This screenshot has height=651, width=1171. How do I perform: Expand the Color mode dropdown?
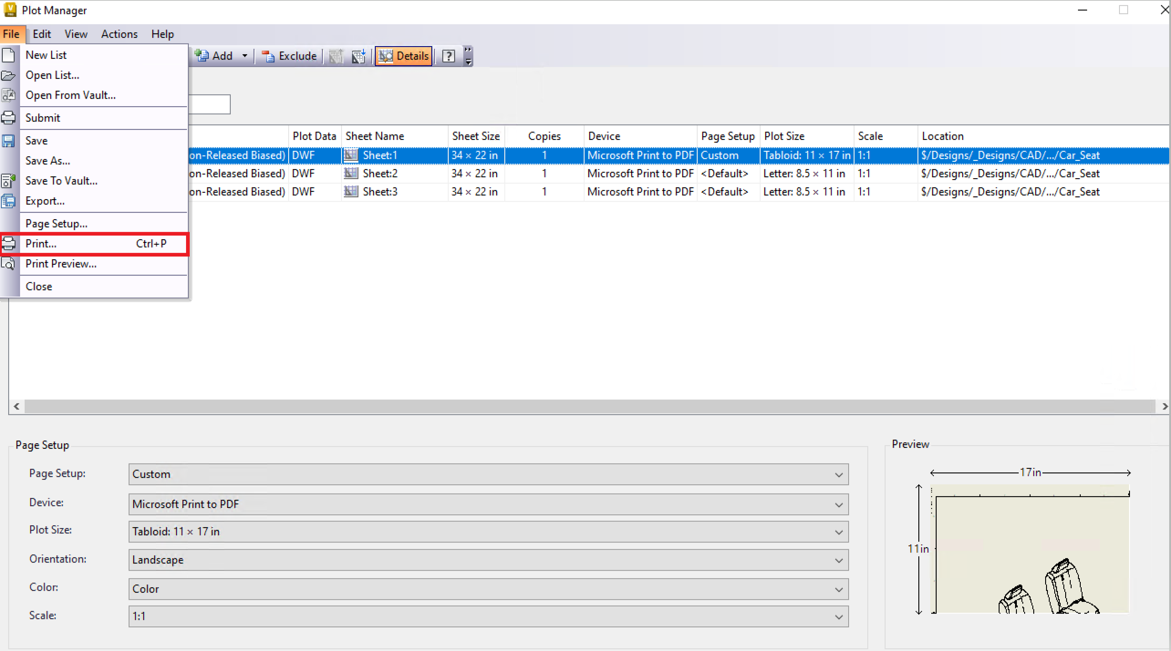[839, 589]
